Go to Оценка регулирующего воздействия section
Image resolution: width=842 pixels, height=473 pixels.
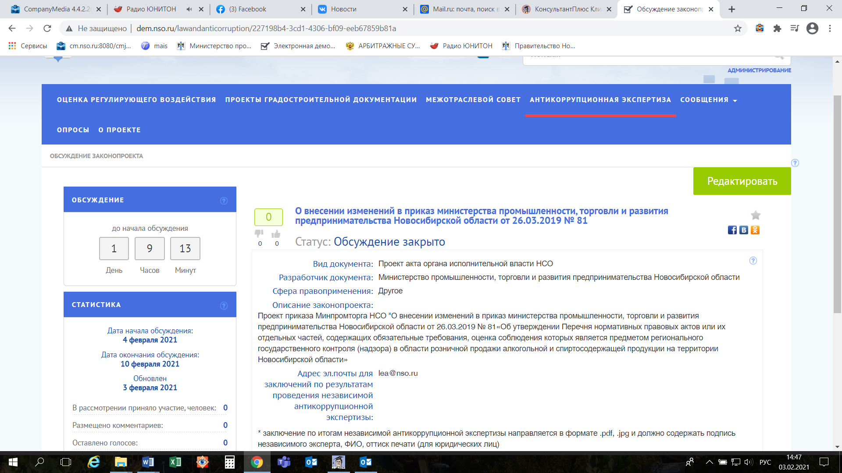point(136,100)
